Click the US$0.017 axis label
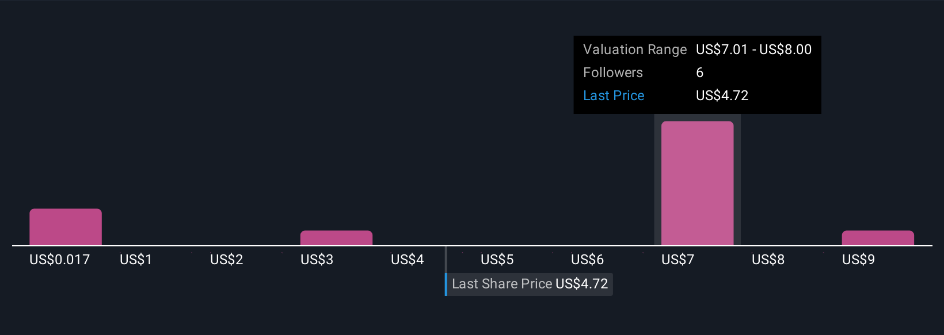The height and width of the screenshot is (335, 944). pos(60,260)
